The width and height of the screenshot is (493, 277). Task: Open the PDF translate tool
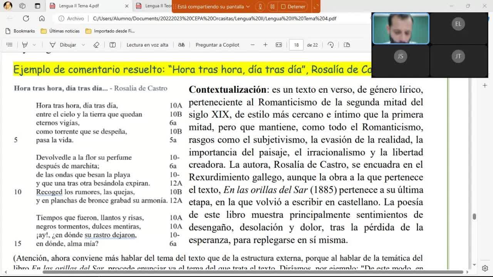(x=181, y=45)
